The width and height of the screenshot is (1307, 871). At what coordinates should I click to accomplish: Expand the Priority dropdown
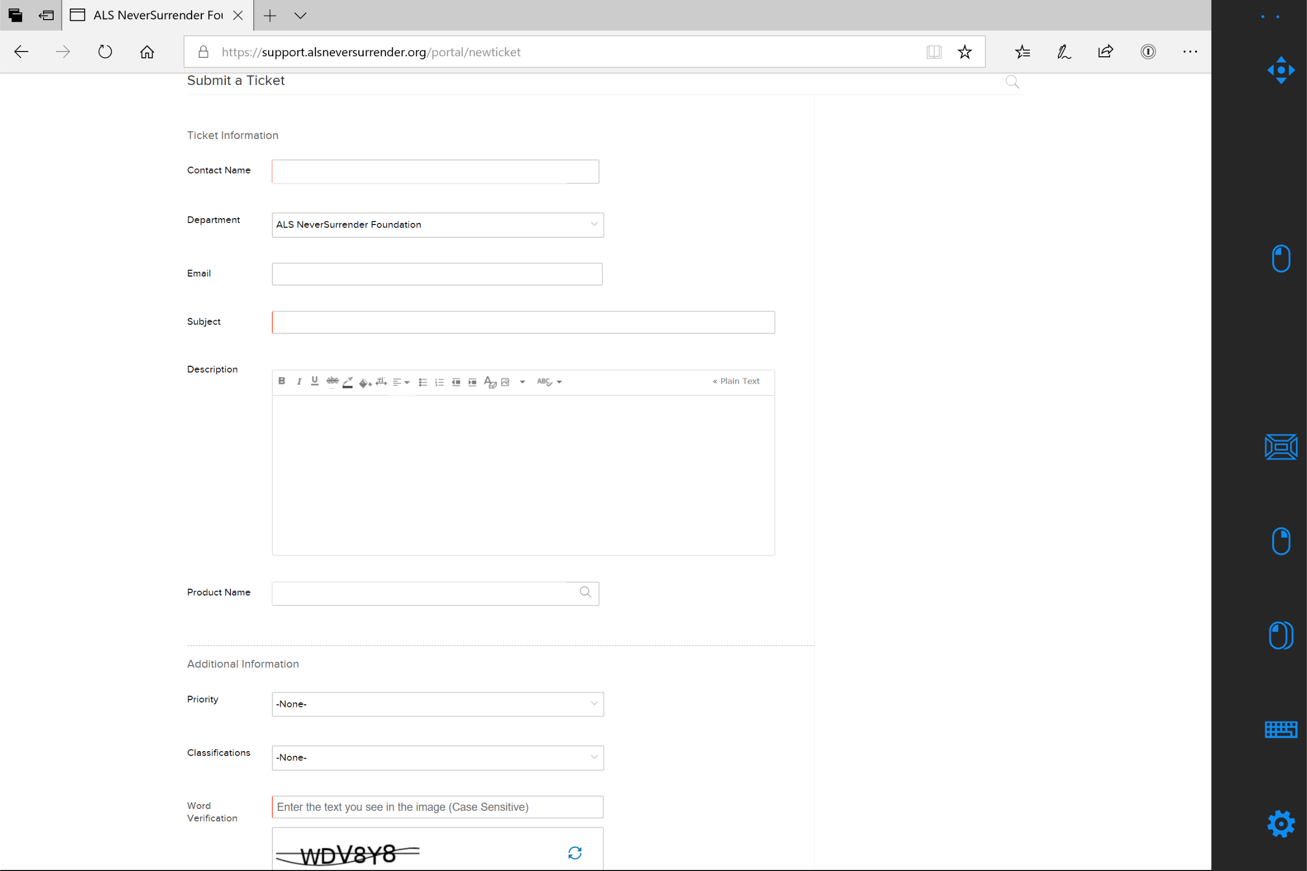point(437,704)
